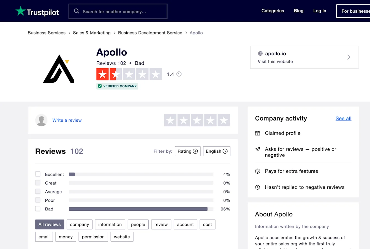Select the third star in Write a review rating
The image size is (370, 249).
coord(197,120)
